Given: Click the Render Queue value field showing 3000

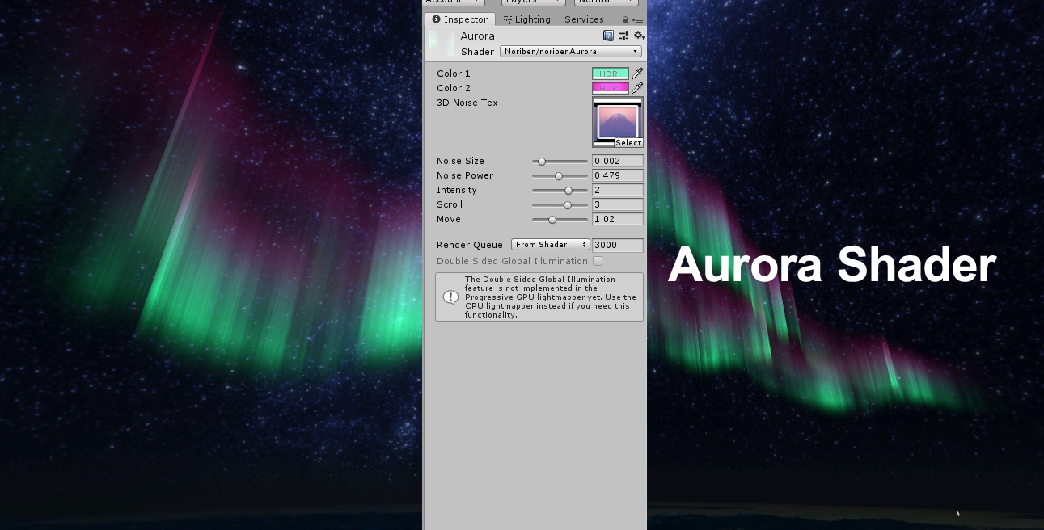Looking at the screenshot, I should (x=618, y=245).
